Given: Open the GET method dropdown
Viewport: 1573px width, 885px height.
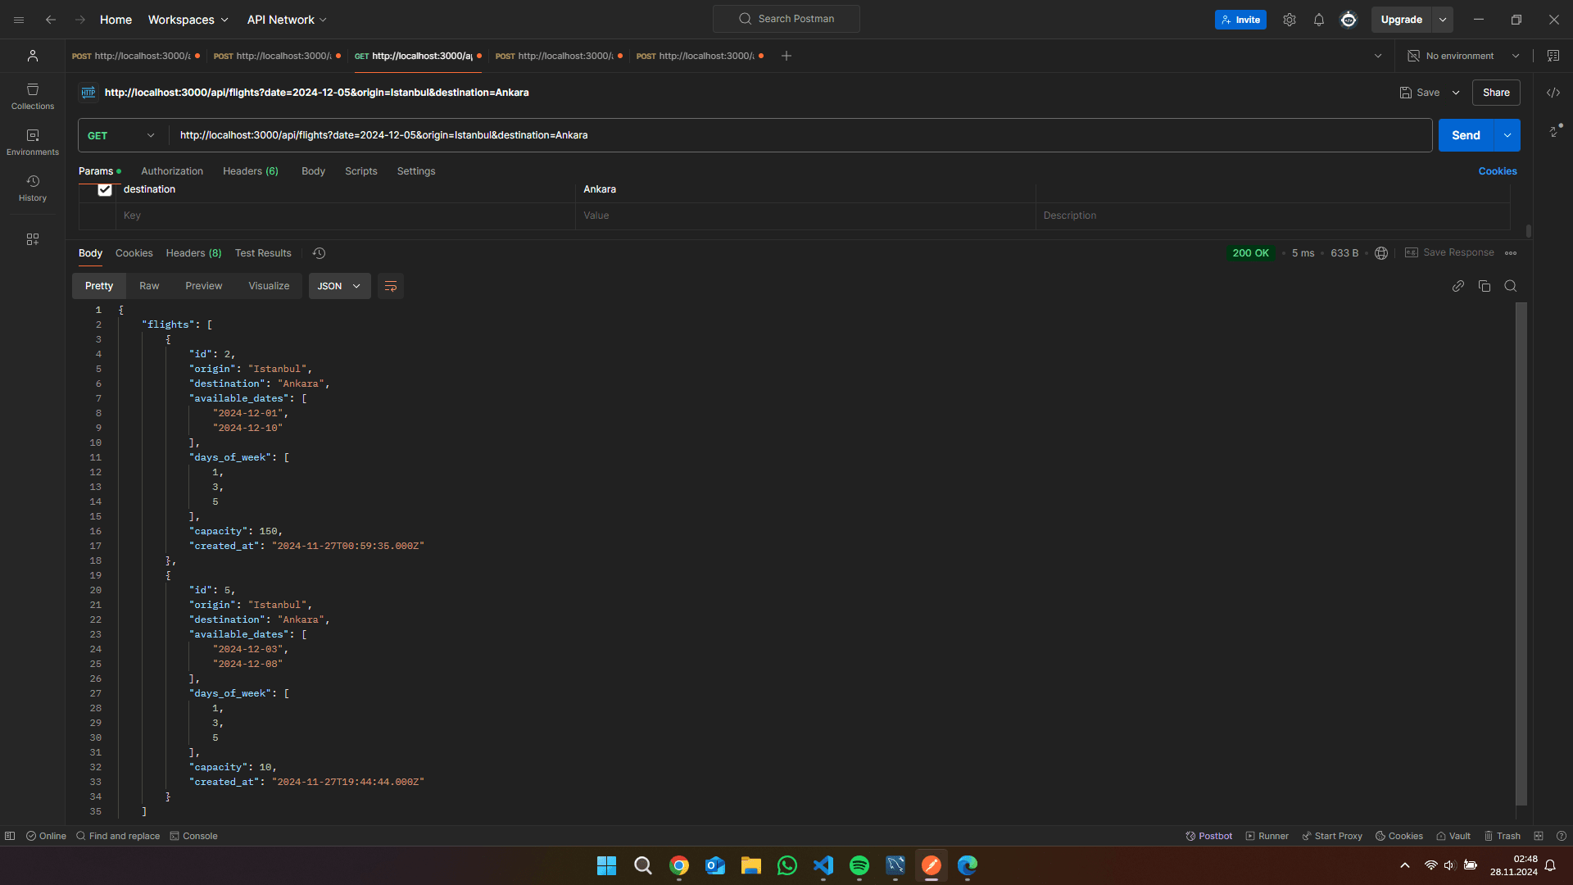Looking at the screenshot, I should 120,135.
